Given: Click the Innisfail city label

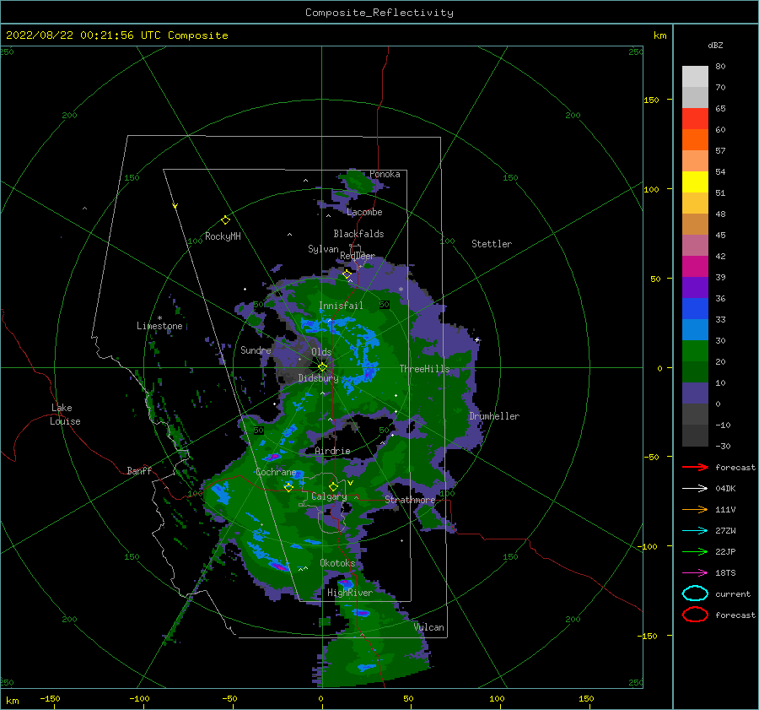Looking at the screenshot, I should pyautogui.click(x=341, y=306).
